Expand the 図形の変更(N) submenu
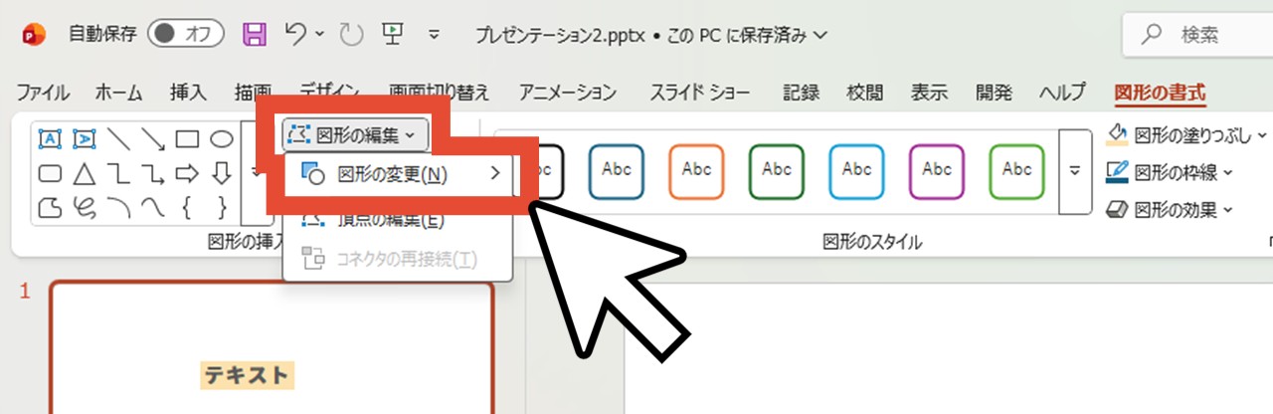1273x414 pixels. point(398,175)
